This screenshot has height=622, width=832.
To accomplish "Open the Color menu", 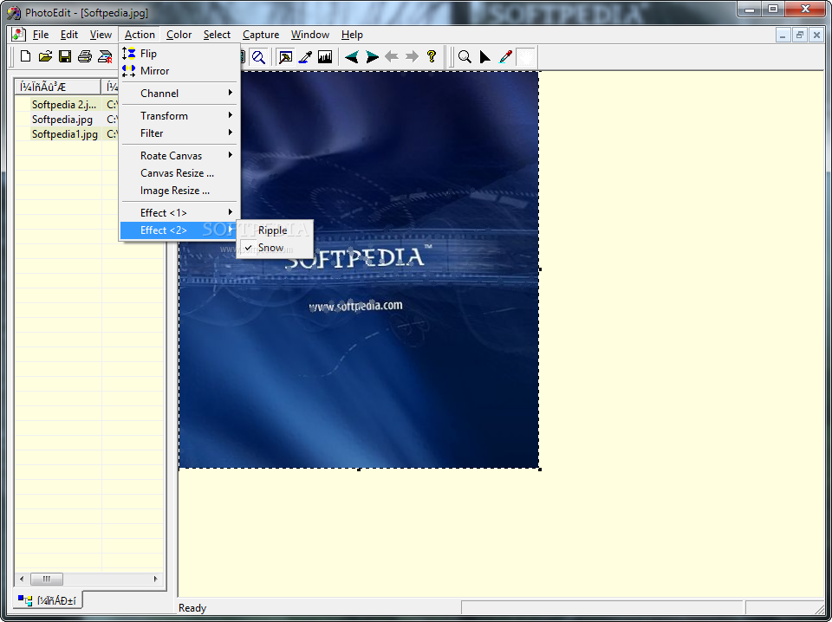I will (x=179, y=35).
